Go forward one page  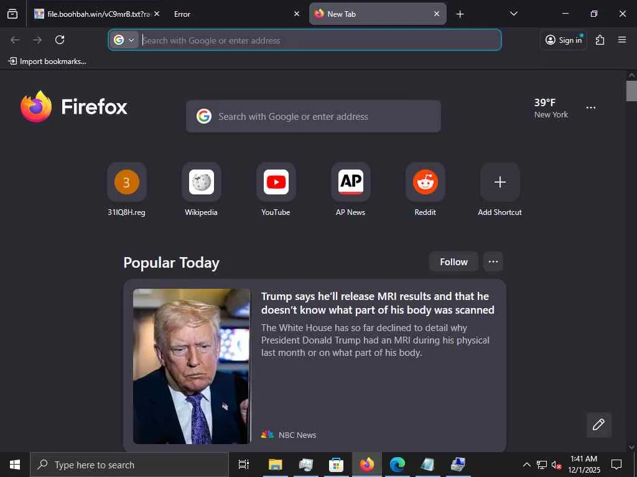37,40
